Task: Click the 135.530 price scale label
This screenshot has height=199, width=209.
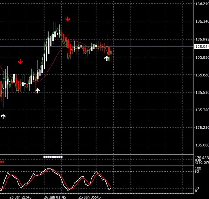Action: pyautogui.click(x=202, y=93)
